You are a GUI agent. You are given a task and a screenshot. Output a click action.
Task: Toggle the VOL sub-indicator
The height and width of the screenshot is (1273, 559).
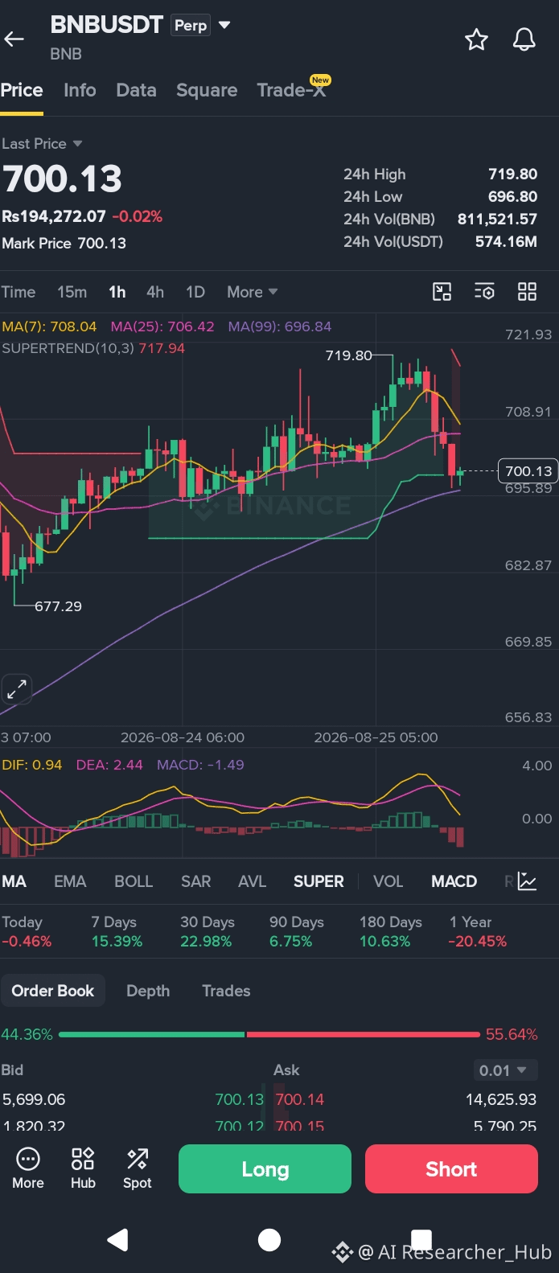pos(388,881)
